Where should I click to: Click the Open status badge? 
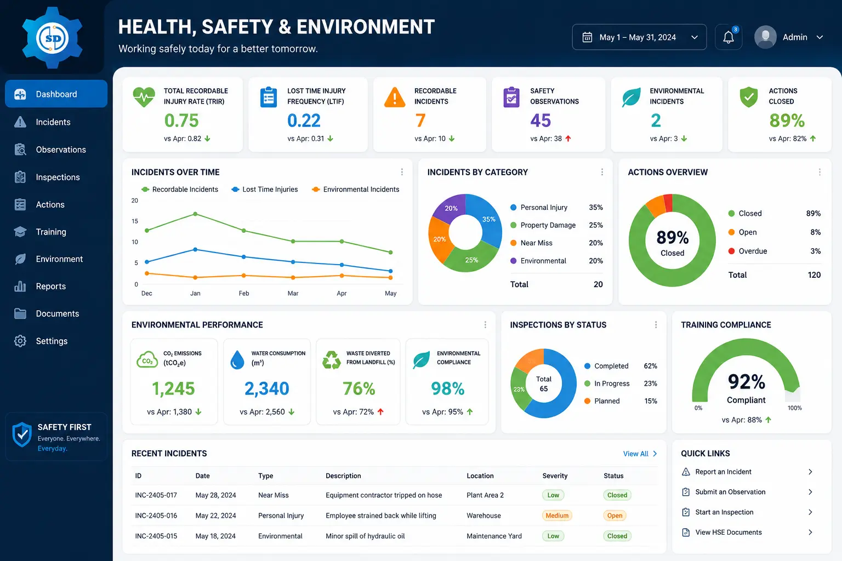point(615,516)
